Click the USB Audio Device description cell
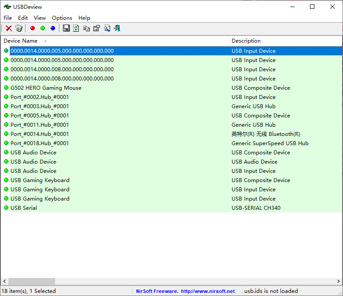The width and height of the screenshot is (343, 296). point(254,162)
